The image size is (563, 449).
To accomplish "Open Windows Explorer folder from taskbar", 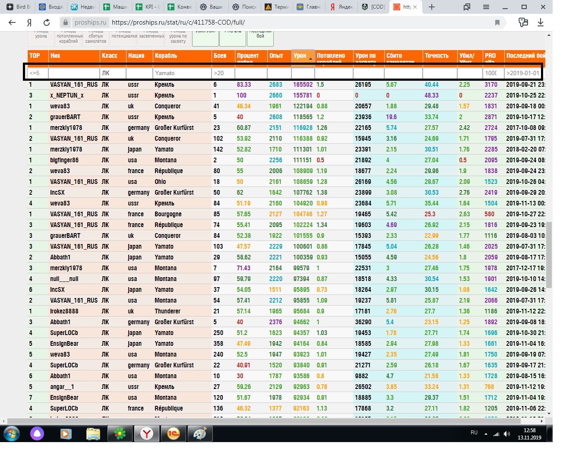I will (x=93, y=433).
